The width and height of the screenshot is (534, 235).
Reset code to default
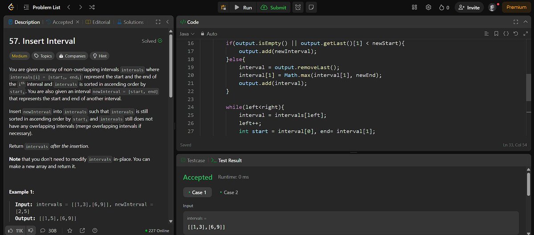[516, 34]
